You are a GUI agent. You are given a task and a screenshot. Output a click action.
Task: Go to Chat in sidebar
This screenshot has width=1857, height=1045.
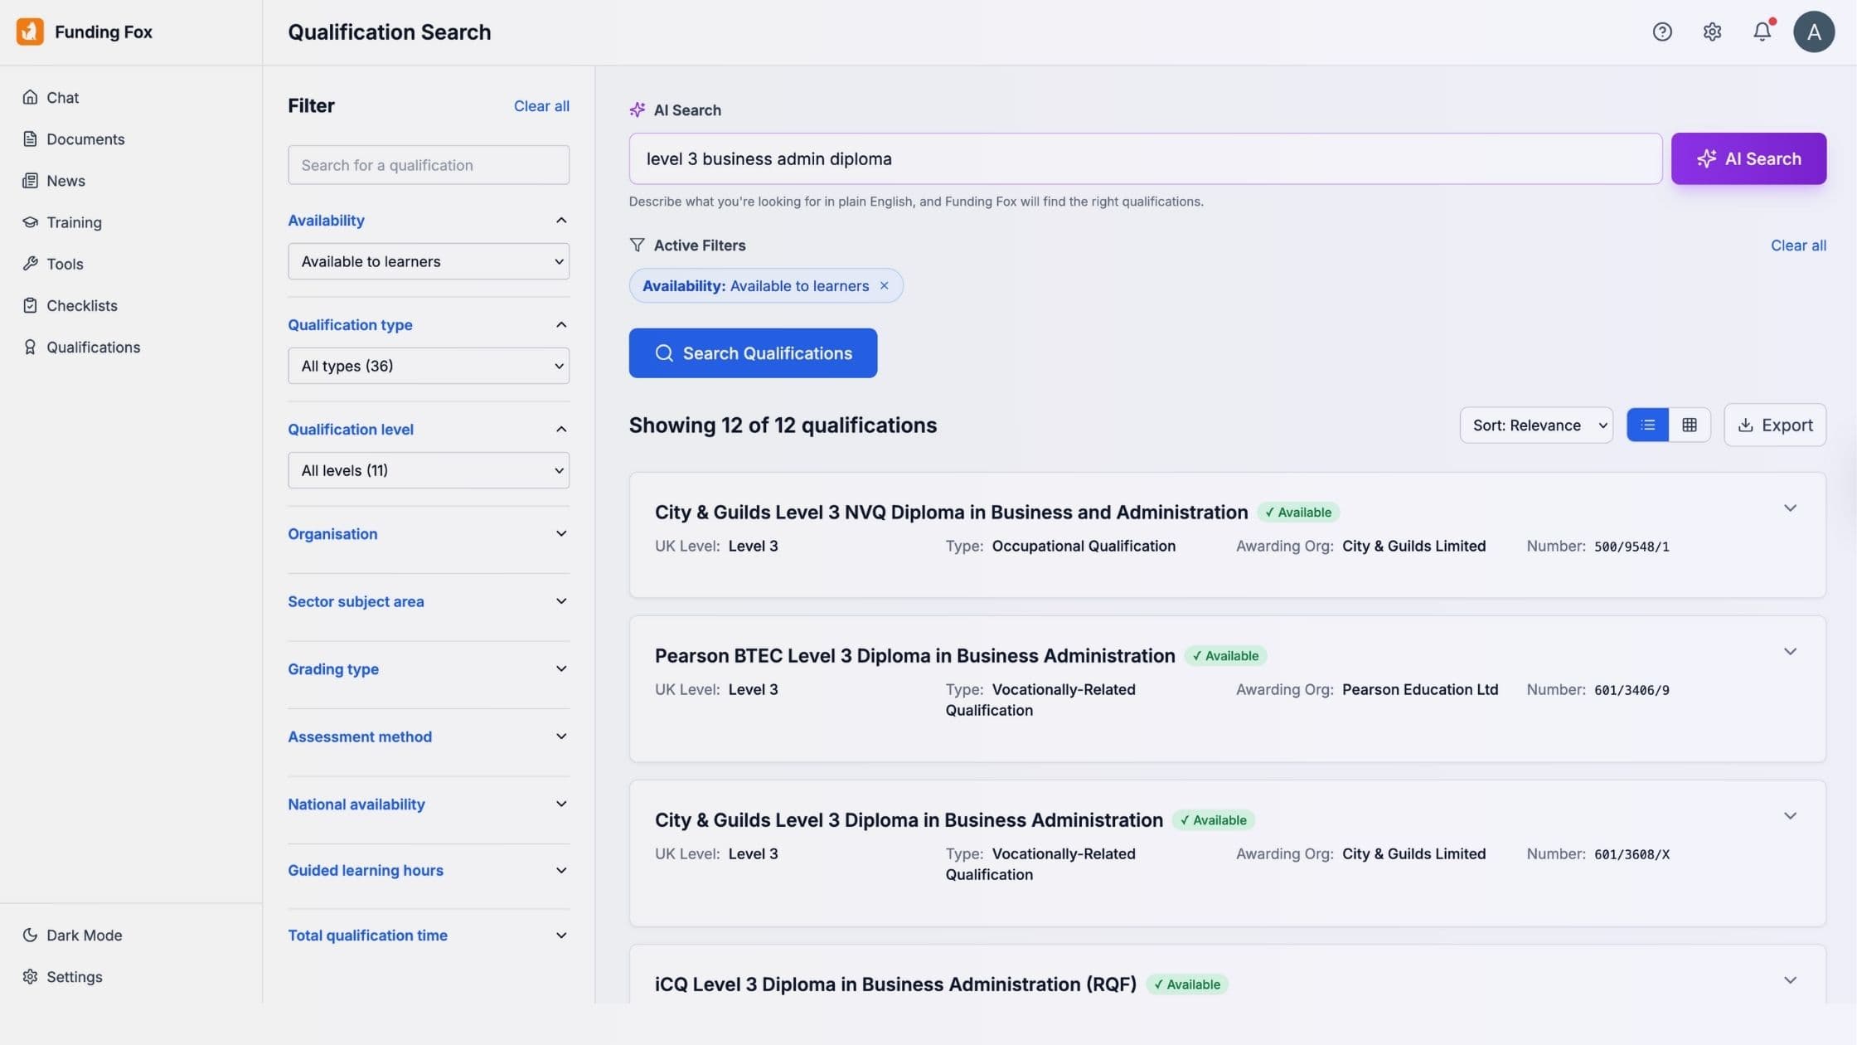[x=51, y=97]
